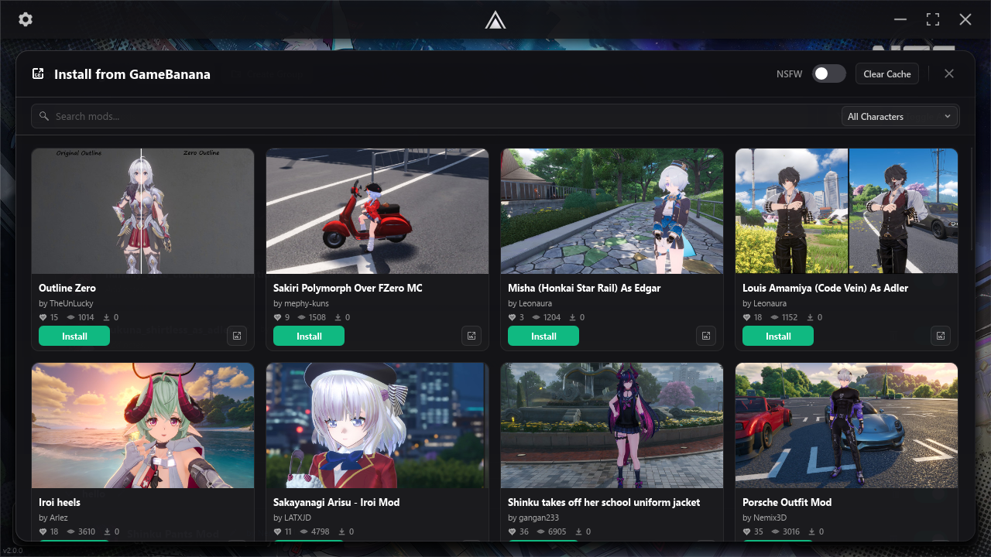Open image preview for Outline Zero
The width and height of the screenshot is (991, 557).
[x=237, y=336]
